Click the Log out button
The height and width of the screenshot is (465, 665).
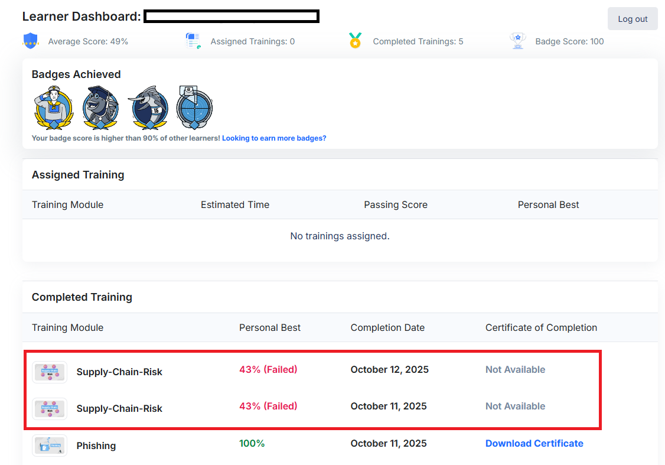(633, 19)
